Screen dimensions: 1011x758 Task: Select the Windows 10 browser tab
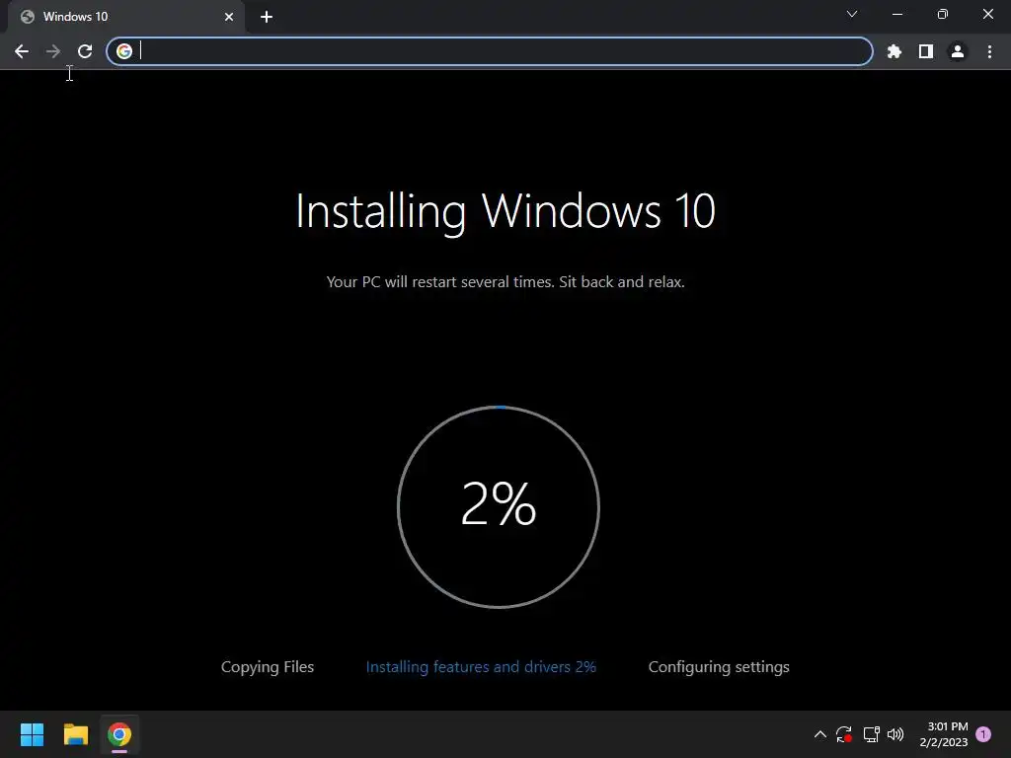[x=126, y=17]
